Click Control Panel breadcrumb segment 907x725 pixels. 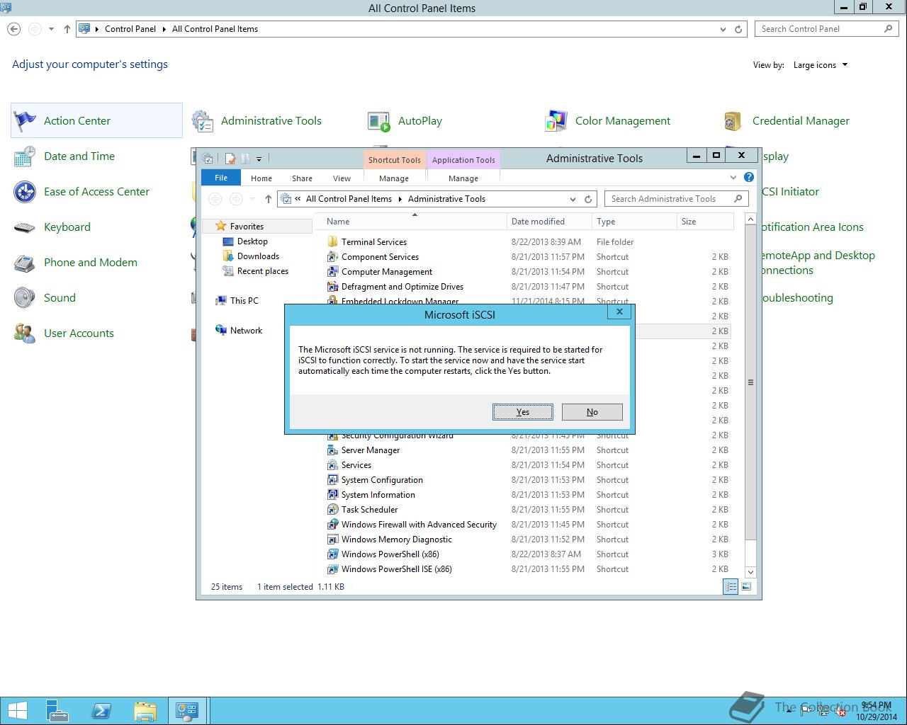130,29
